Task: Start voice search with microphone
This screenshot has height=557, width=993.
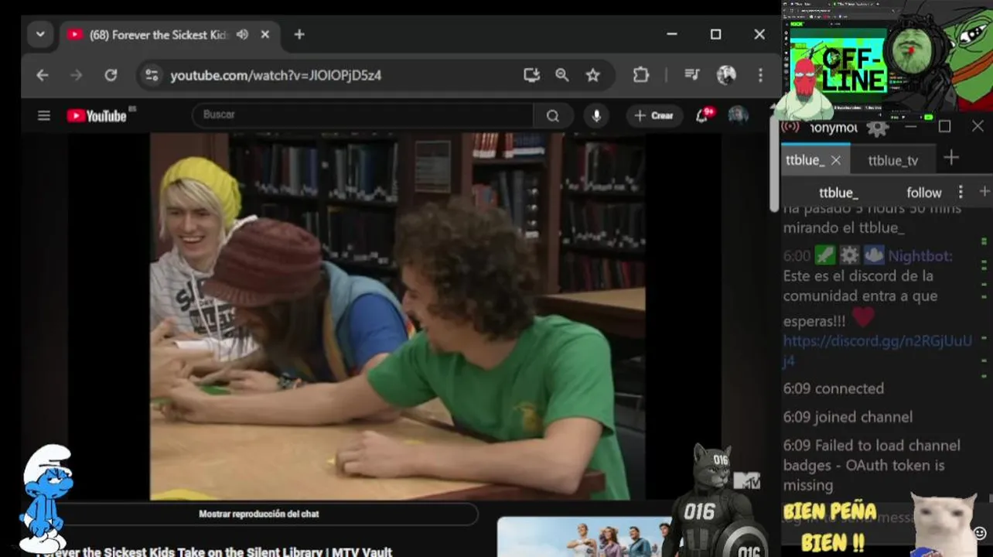Action: tap(596, 115)
